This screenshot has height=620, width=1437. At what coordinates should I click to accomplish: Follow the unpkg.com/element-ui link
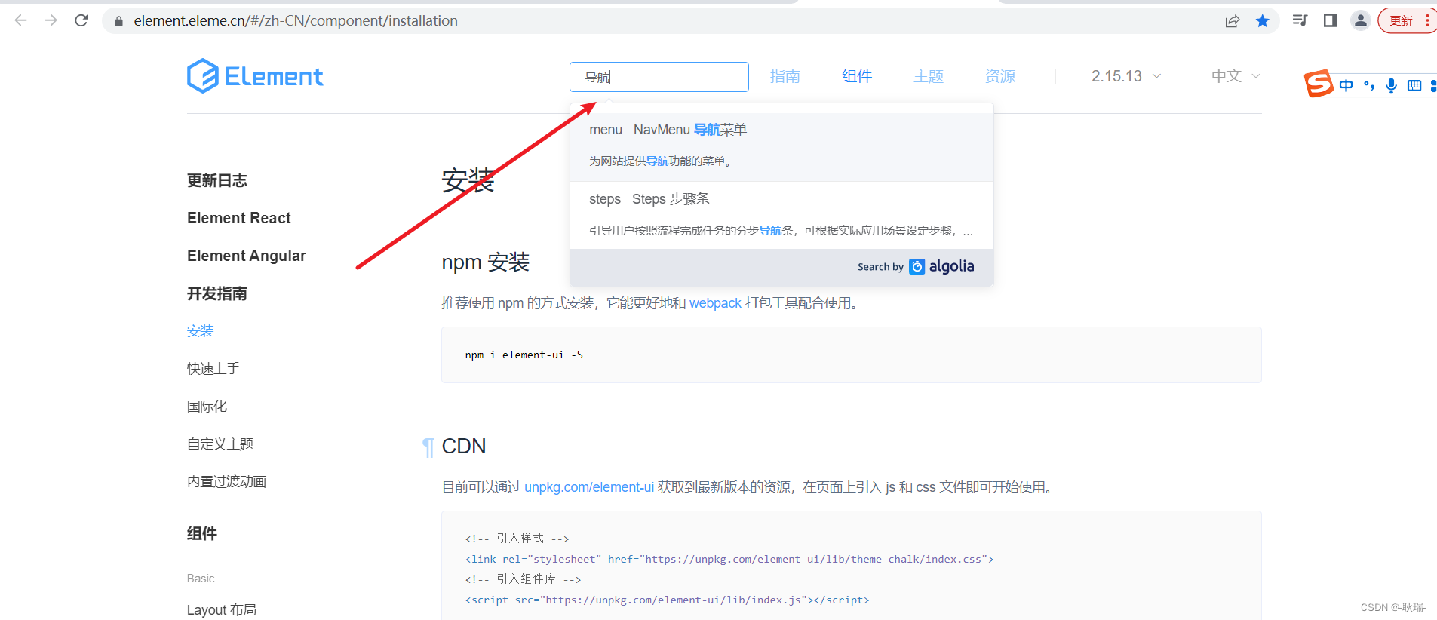(589, 487)
